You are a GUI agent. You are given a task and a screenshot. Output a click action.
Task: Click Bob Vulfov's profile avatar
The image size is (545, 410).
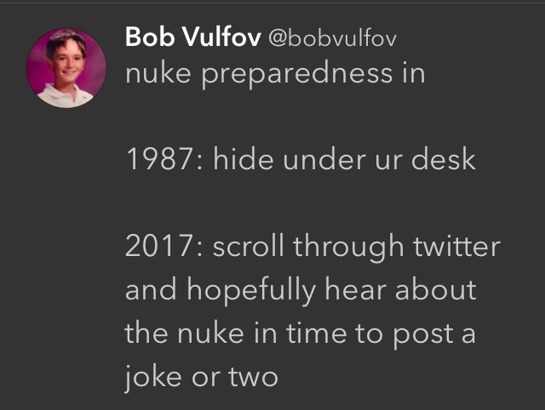[66, 67]
